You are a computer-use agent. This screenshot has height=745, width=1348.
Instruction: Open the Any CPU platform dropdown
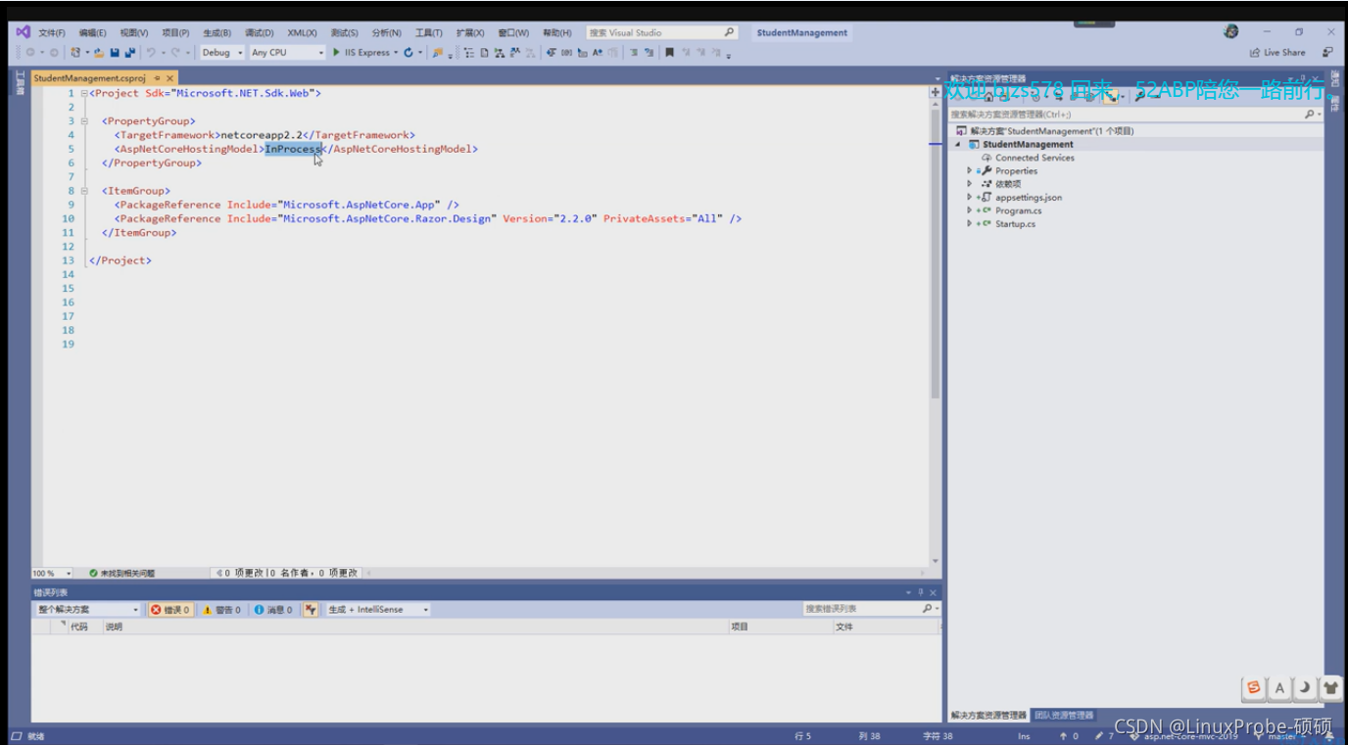[x=287, y=53]
